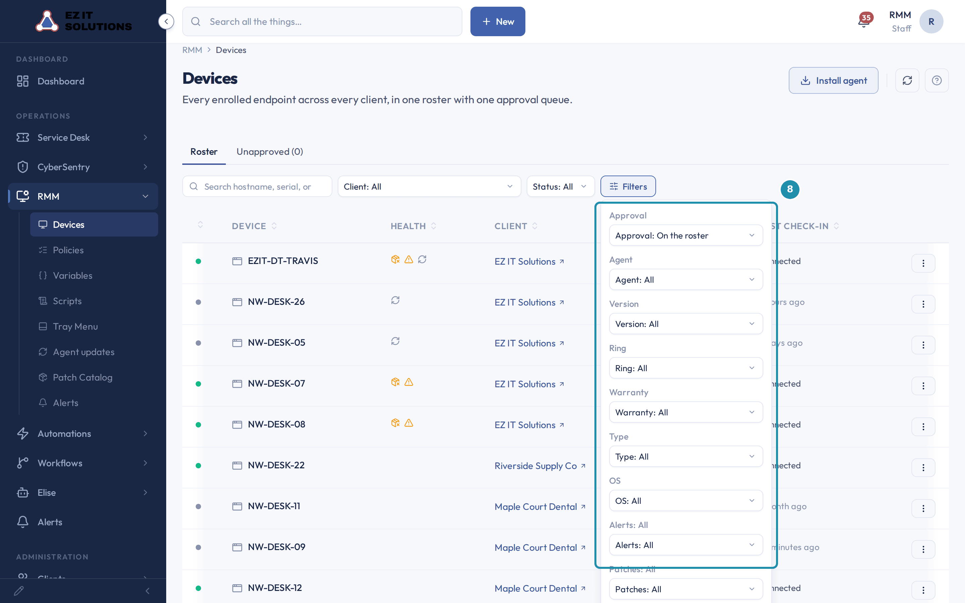Click the Install agent button

click(833, 80)
